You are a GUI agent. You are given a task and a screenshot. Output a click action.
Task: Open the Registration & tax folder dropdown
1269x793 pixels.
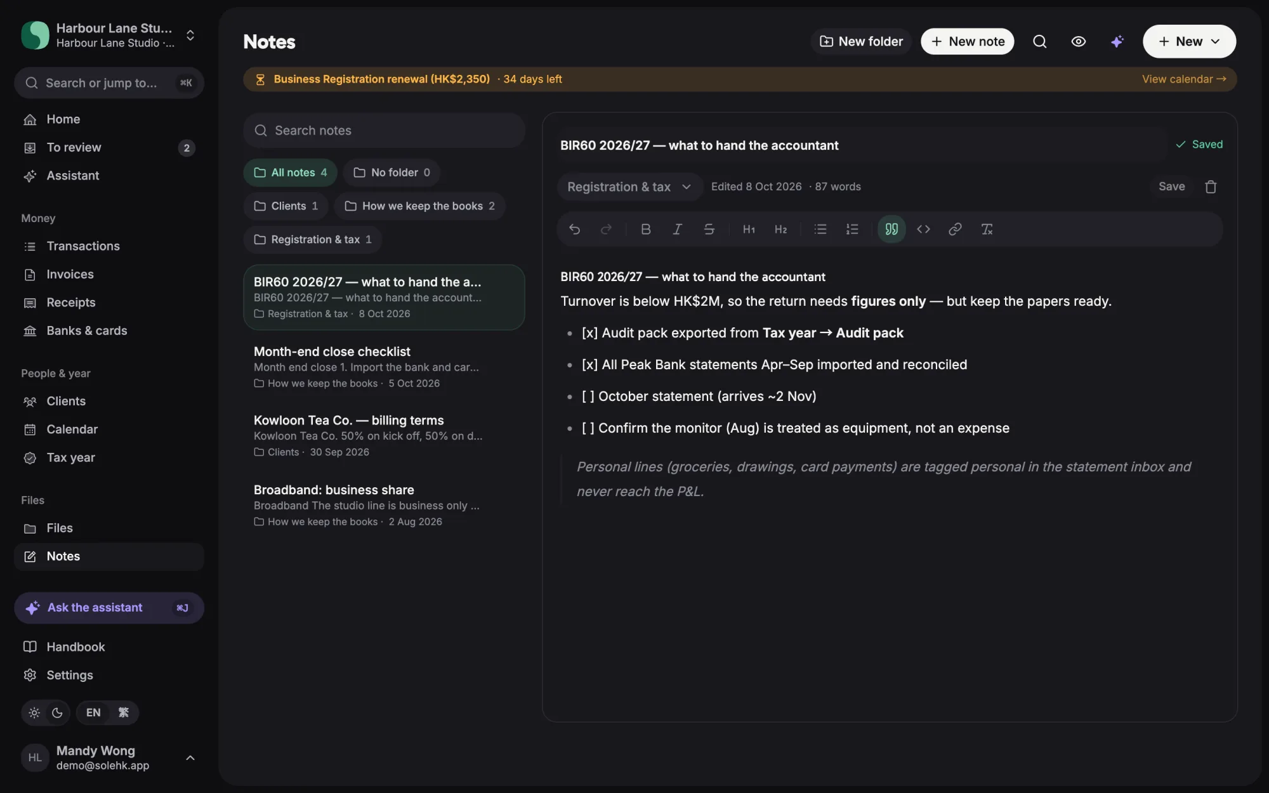(x=629, y=187)
